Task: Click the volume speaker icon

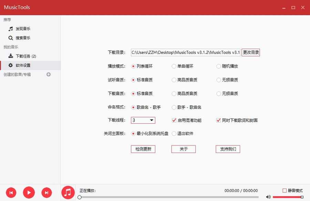Action: tap(268, 197)
